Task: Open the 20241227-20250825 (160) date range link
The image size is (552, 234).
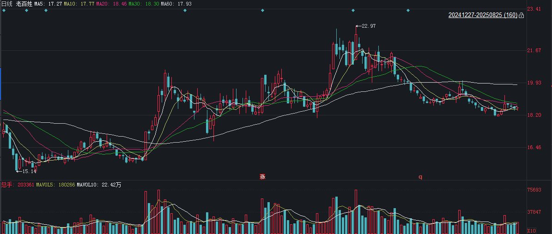Action: click(483, 15)
